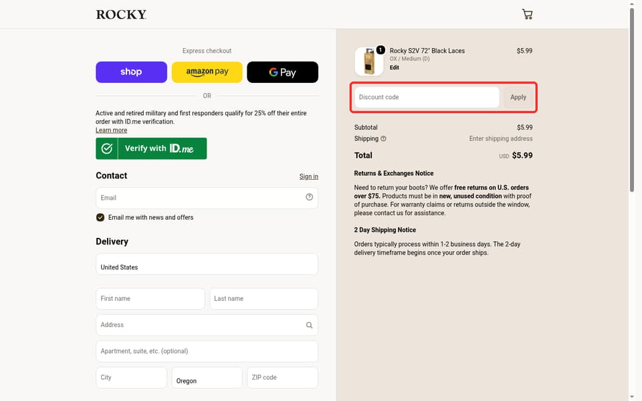Screen dimensions: 642x401
Task: Click the shipping info question icon
Action: click(383, 139)
